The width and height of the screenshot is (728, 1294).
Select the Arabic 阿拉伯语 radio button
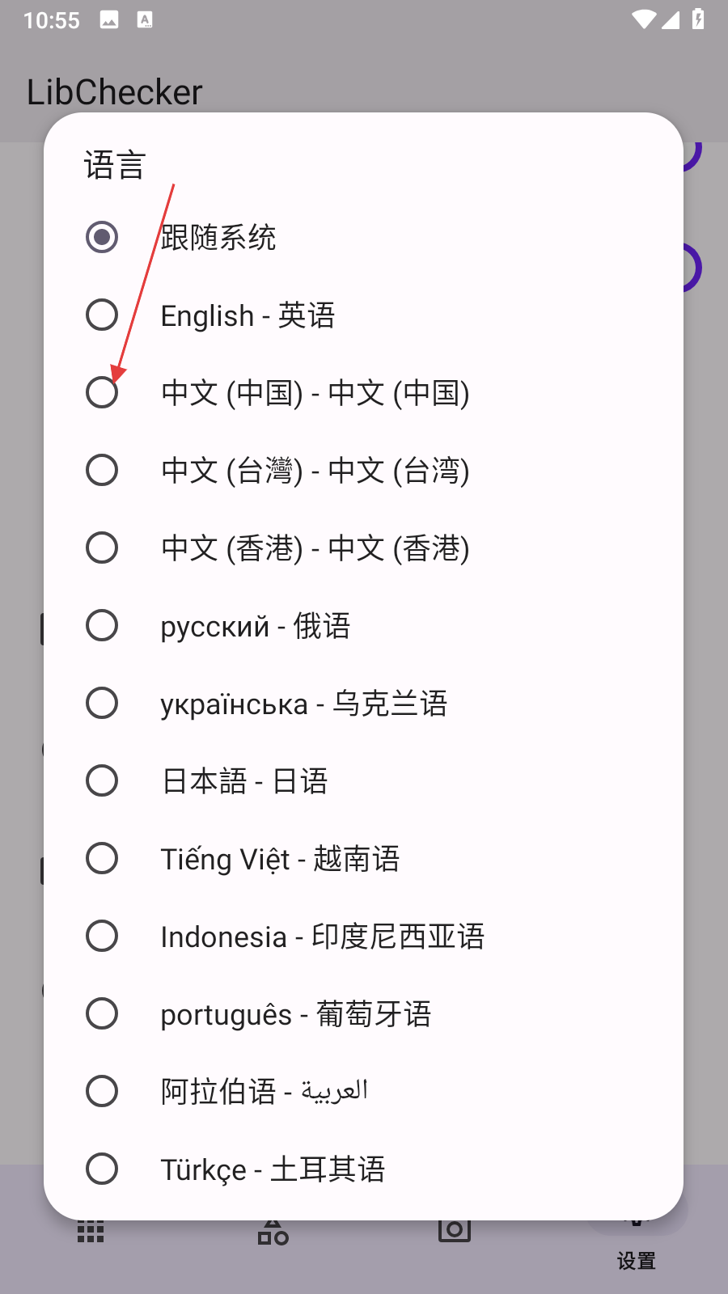tap(102, 1091)
